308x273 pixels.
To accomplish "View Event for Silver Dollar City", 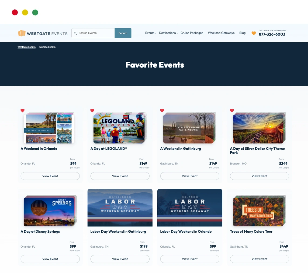I will coord(259,176).
